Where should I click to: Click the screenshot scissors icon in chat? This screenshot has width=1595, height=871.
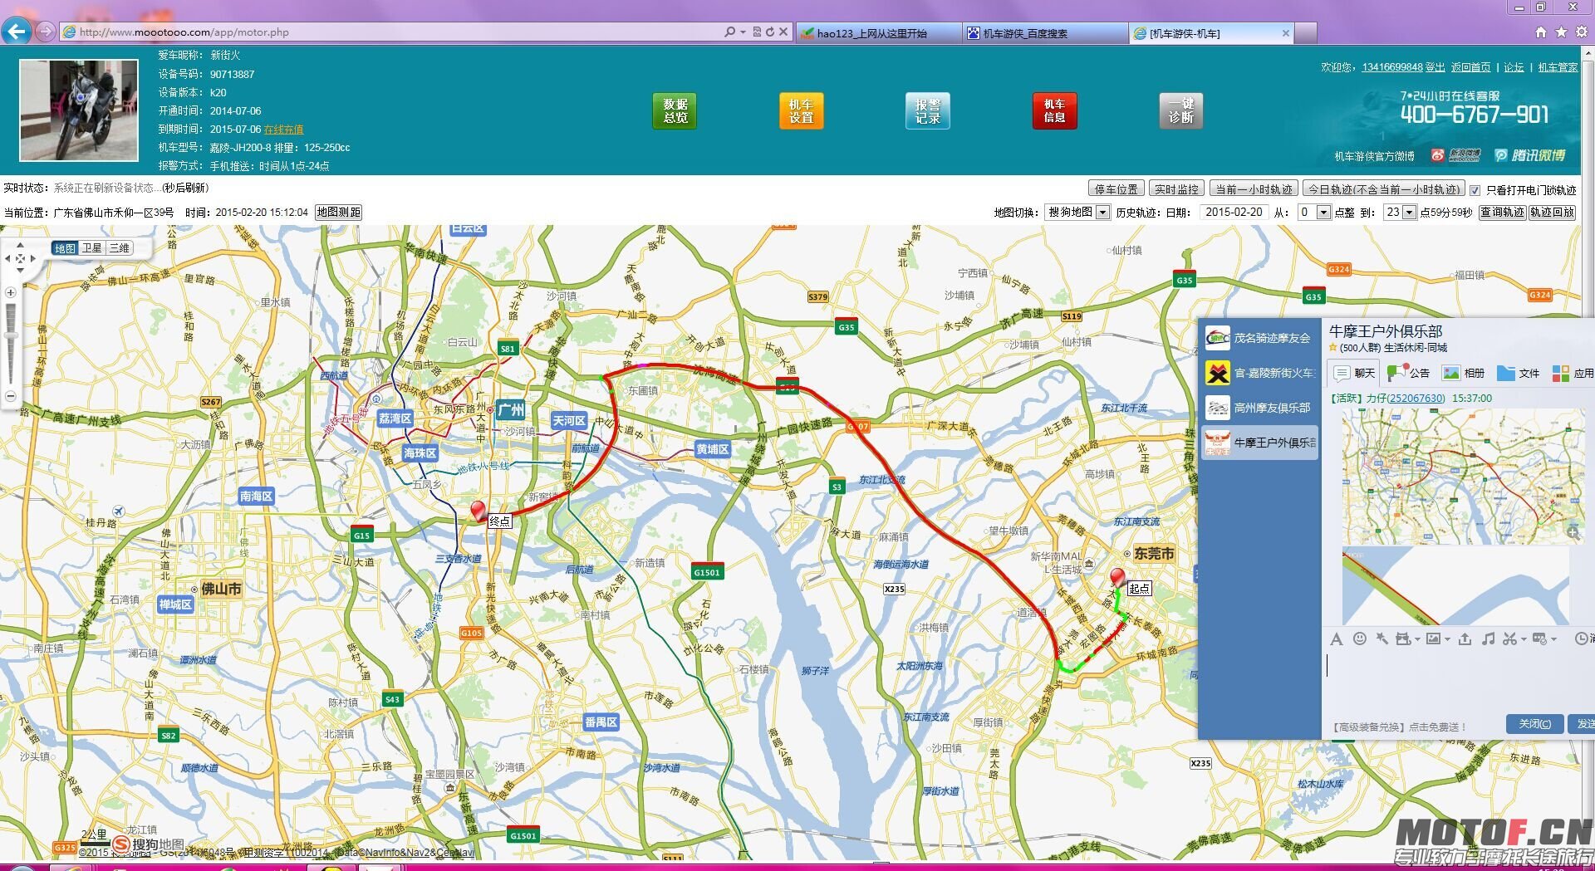1509,639
